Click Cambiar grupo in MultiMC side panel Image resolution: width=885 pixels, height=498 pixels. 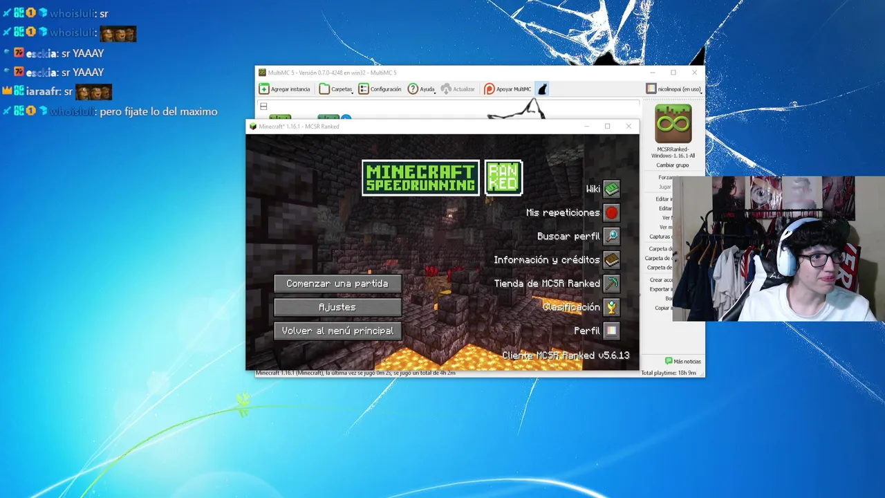(673, 165)
